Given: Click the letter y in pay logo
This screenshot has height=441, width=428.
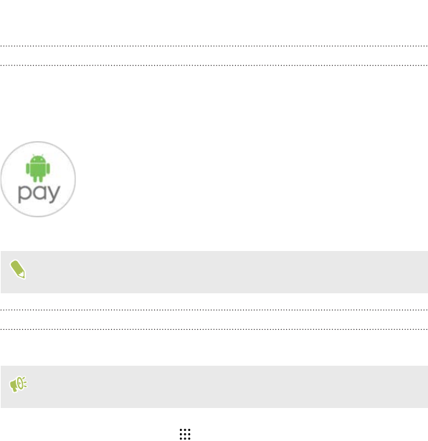Looking at the screenshot, I should 54,194.
